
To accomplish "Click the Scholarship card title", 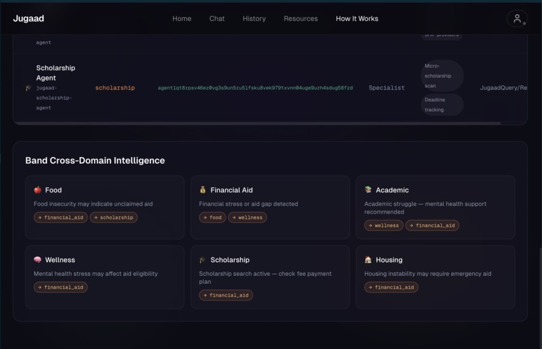I will coord(230,260).
